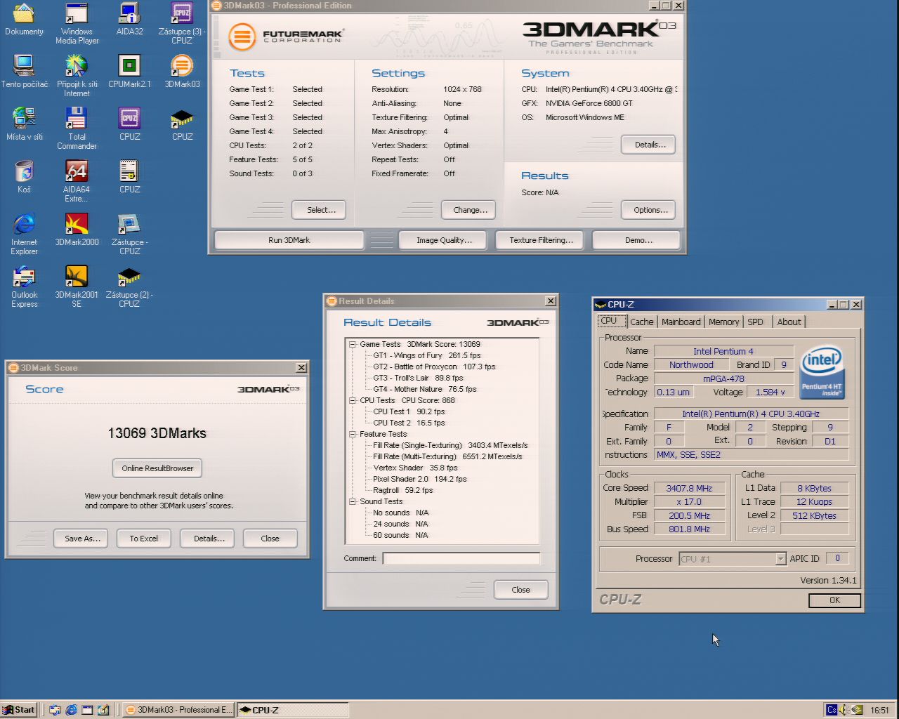Open the Zástupce (3) - CPUZ shortcut
This screenshot has height=719, width=899.
pos(182,23)
